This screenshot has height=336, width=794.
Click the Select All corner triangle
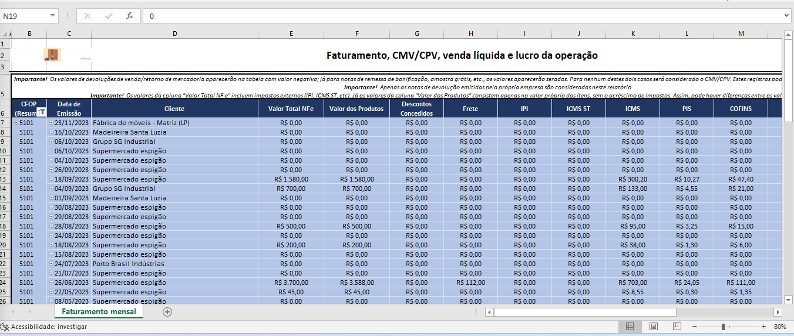[x=5, y=33]
